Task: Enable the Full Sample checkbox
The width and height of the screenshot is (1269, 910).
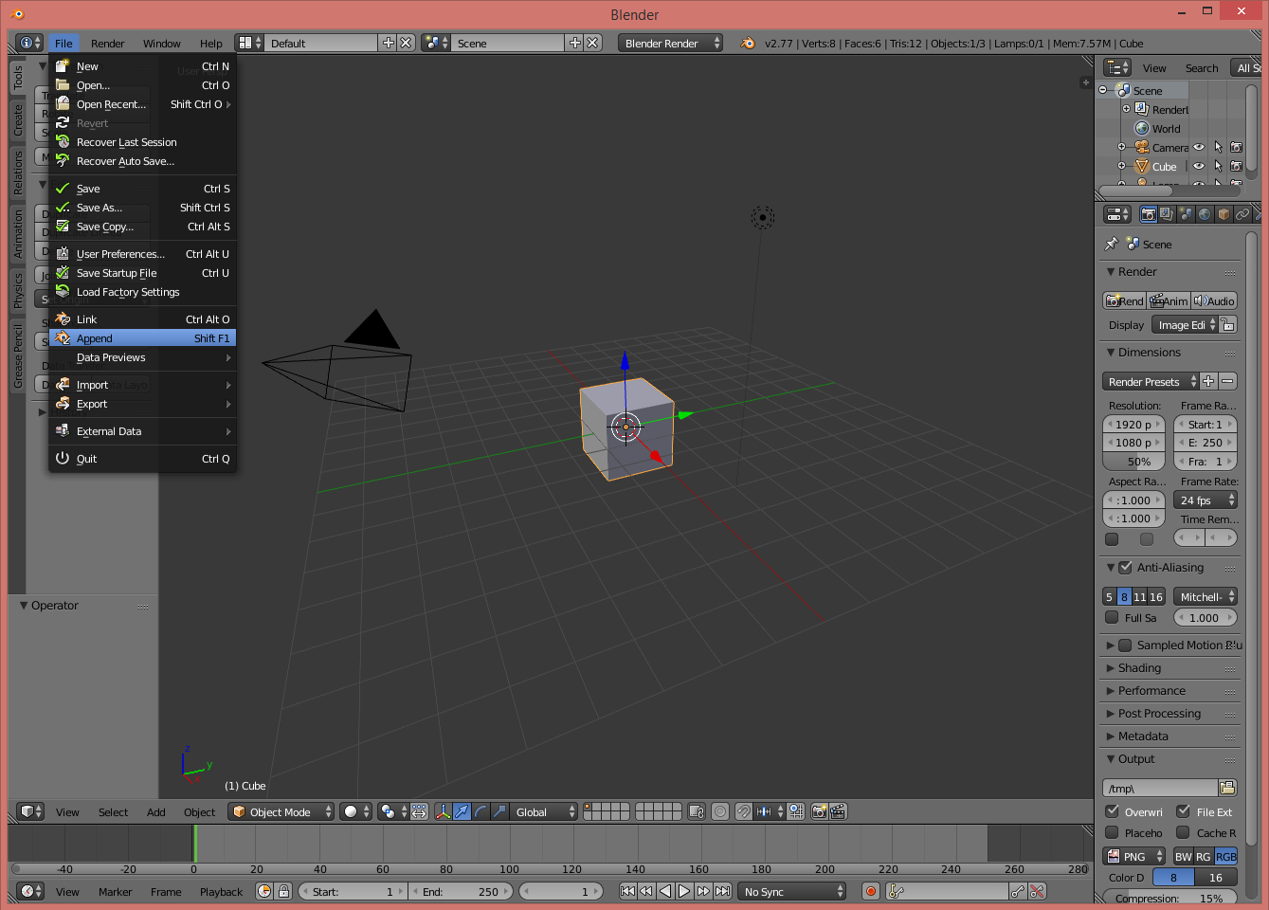Action: point(1113,618)
